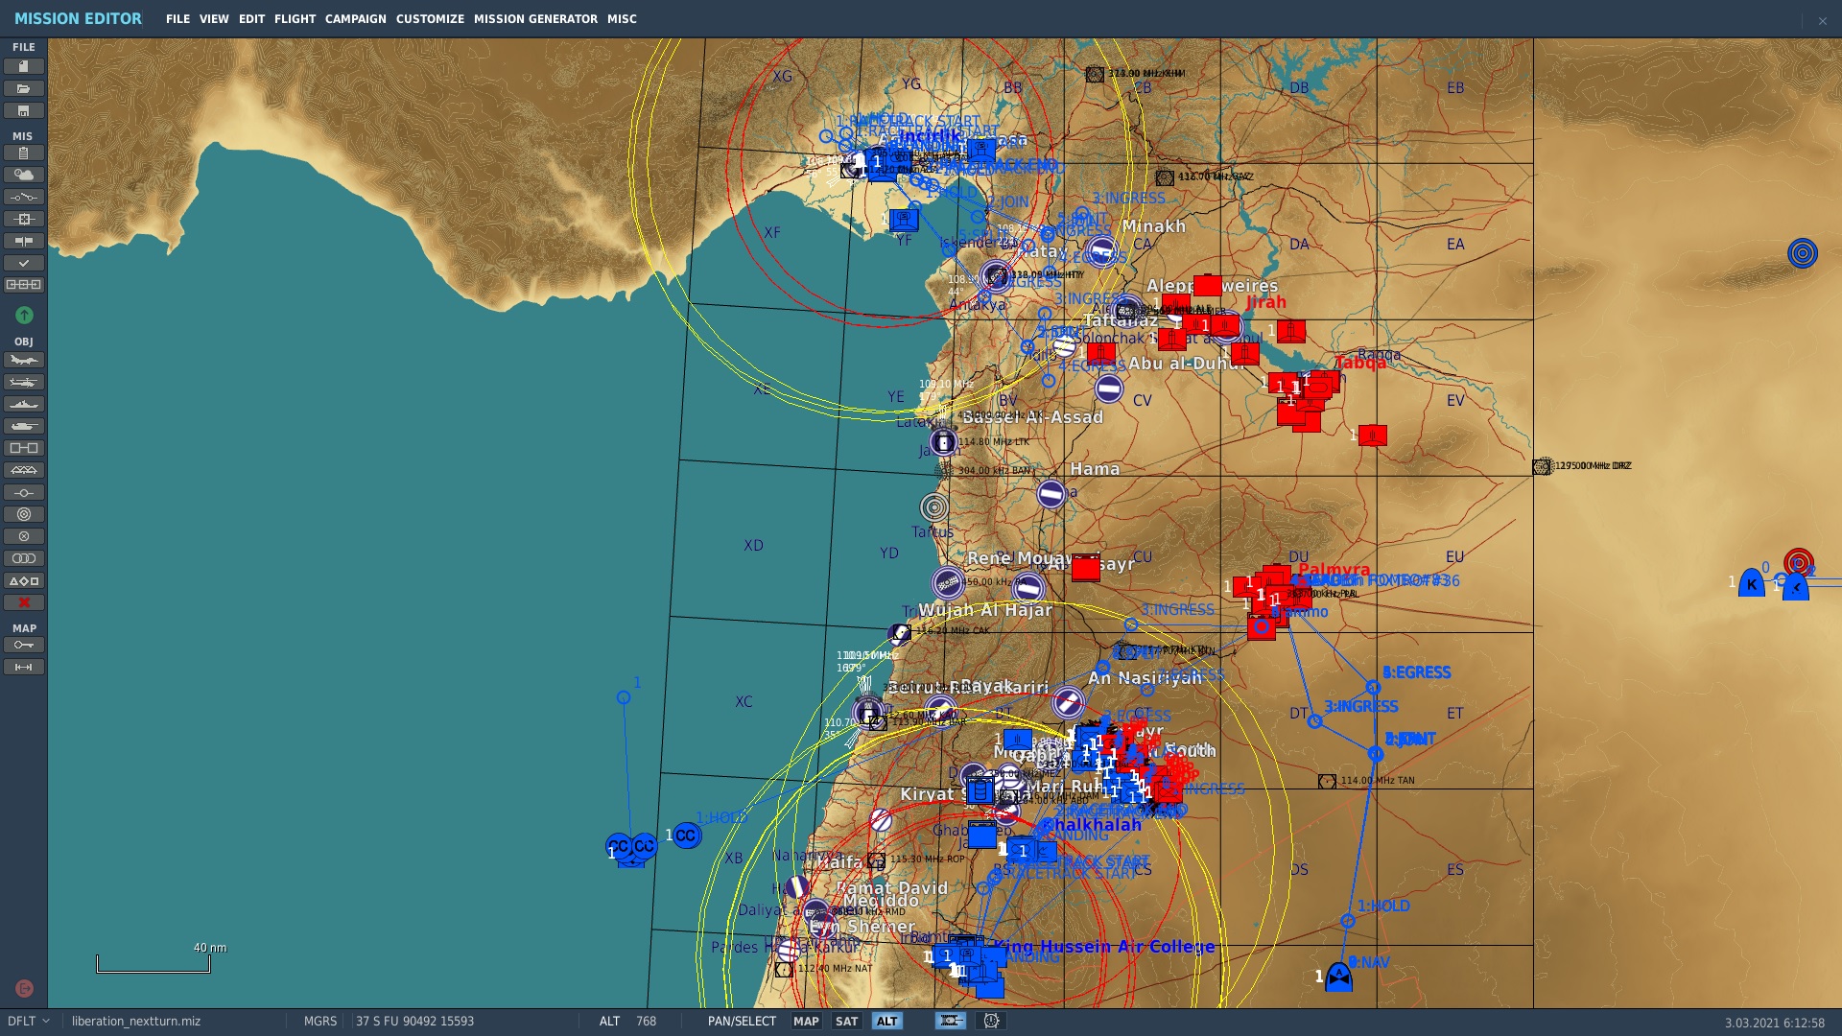Click the green fly mission arrow
Viewport: 1842px width, 1036px height.
24,315
